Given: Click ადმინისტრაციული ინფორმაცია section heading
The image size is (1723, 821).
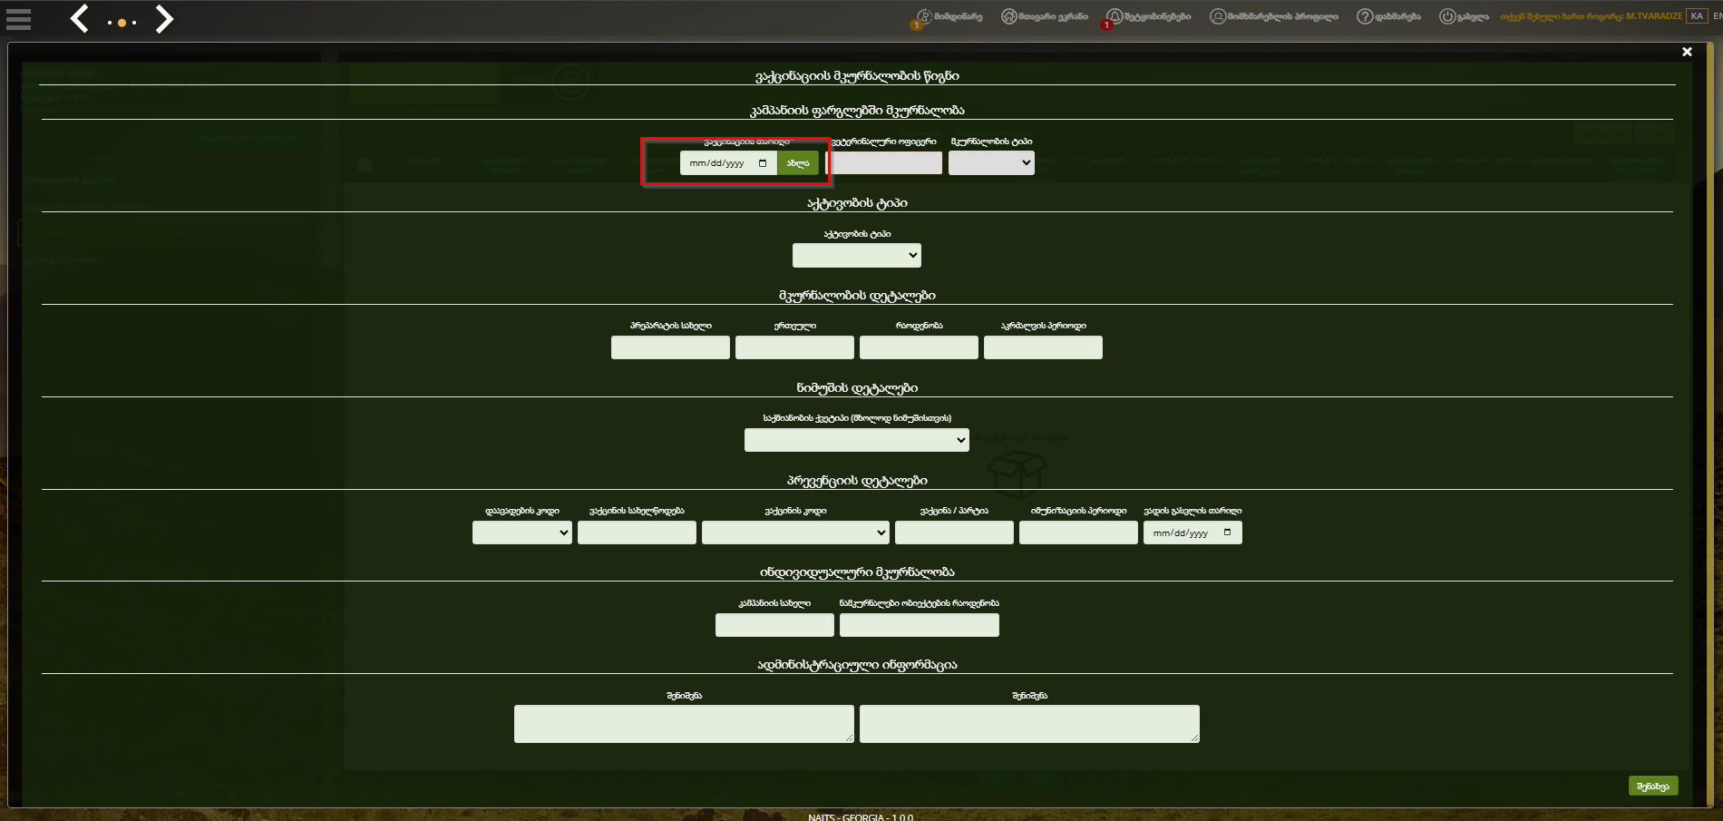Looking at the screenshot, I should tap(857, 665).
